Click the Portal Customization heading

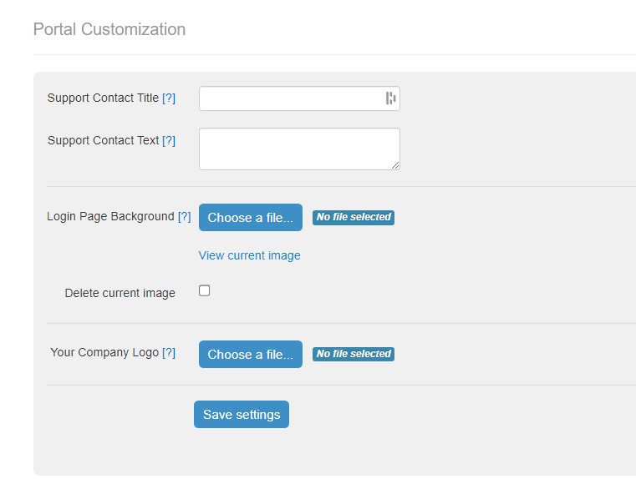coord(109,29)
